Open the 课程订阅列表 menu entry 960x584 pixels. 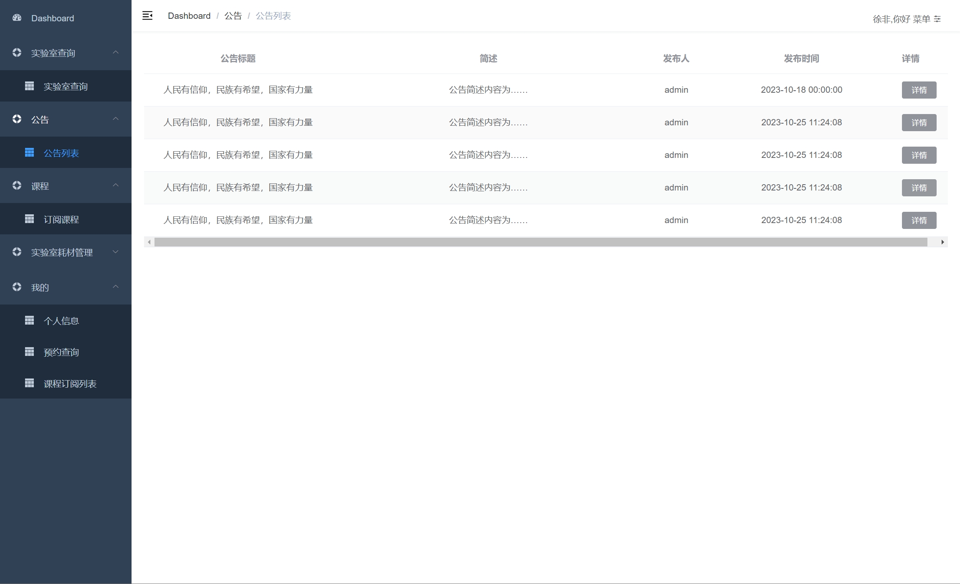pyautogui.click(x=70, y=383)
